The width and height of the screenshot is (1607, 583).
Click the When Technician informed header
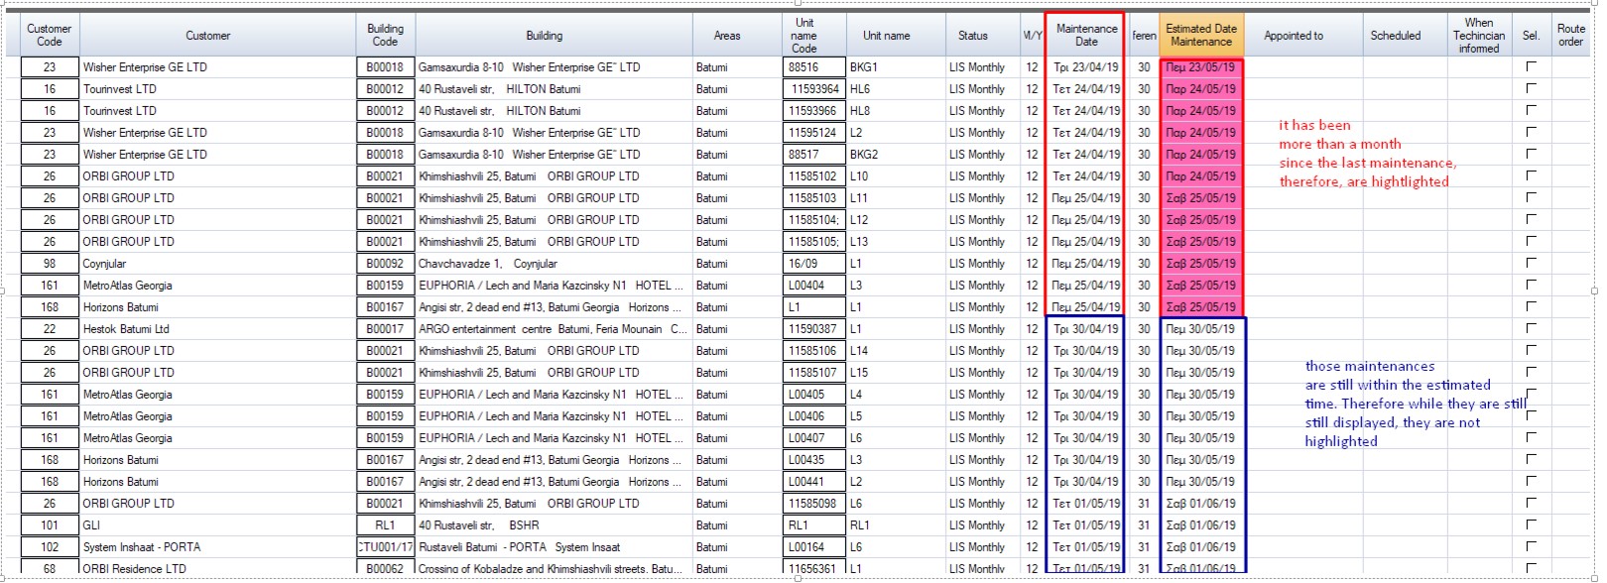click(1477, 36)
